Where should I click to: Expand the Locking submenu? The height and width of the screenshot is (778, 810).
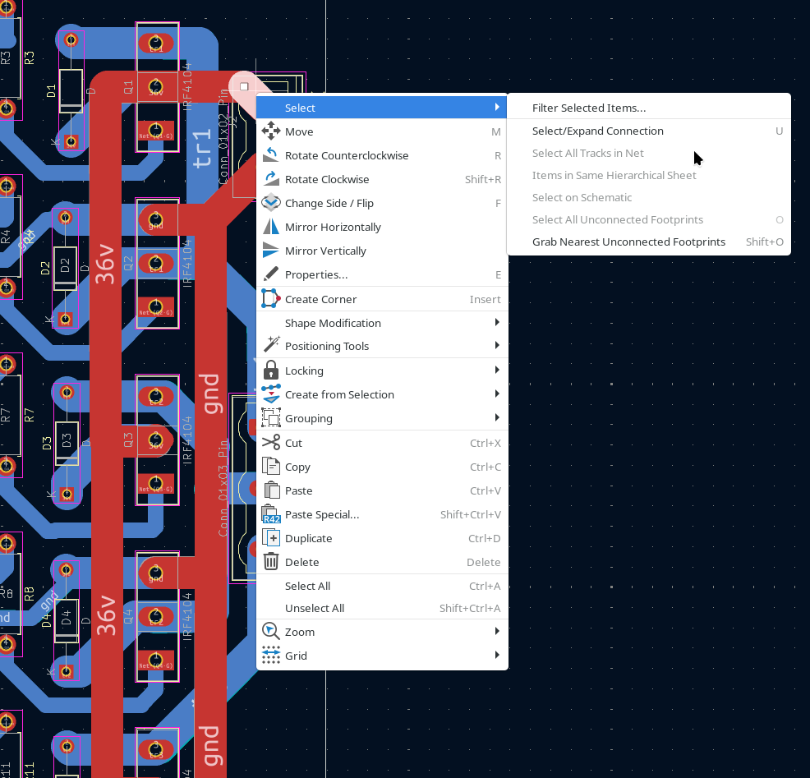(x=304, y=371)
